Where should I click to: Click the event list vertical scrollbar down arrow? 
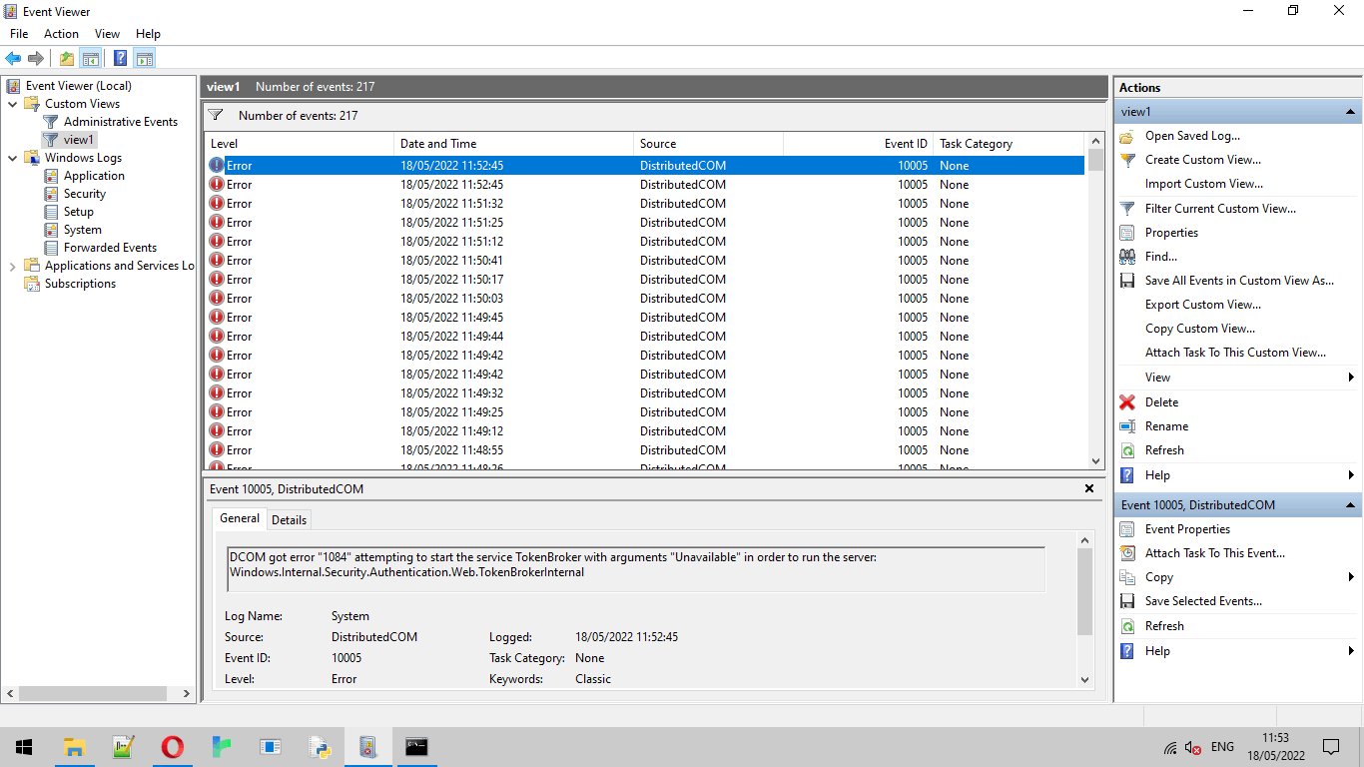(x=1095, y=461)
